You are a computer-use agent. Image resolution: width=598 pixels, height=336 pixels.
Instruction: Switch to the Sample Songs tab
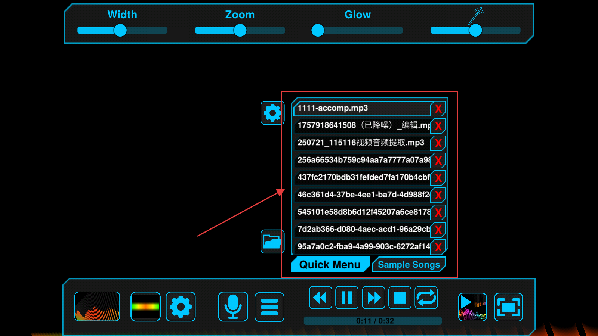click(x=409, y=265)
